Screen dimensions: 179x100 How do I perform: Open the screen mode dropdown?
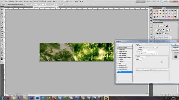pos(81,2)
